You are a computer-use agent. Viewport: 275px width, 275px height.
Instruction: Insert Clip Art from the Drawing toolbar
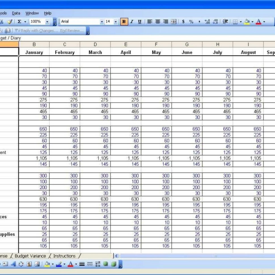(x=29, y=264)
